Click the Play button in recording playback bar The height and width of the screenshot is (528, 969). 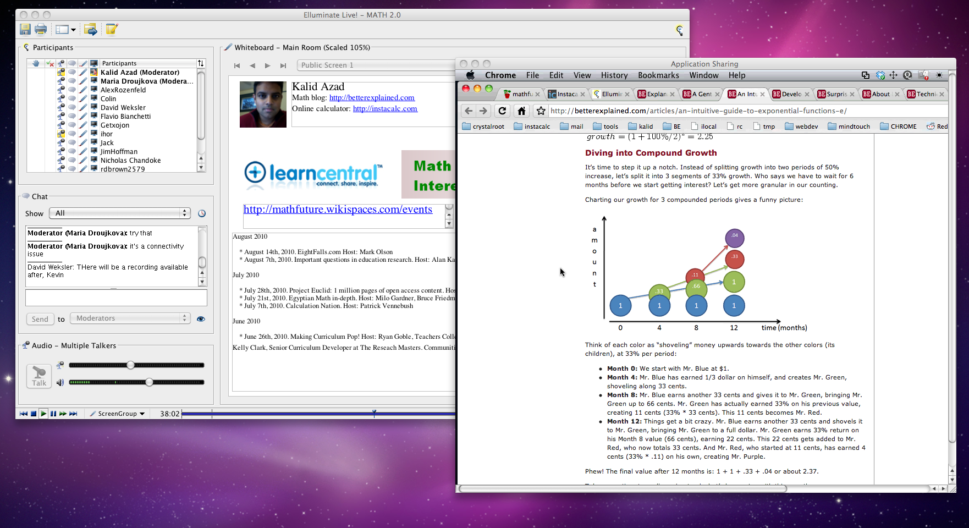[x=43, y=414]
